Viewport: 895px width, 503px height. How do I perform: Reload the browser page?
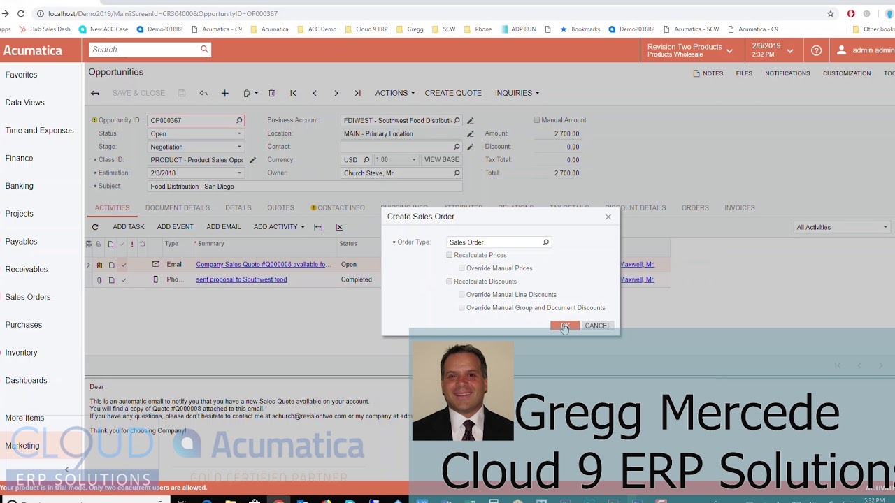click(21, 13)
